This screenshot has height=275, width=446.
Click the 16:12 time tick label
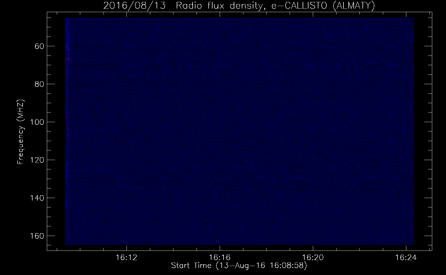coord(127,258)
